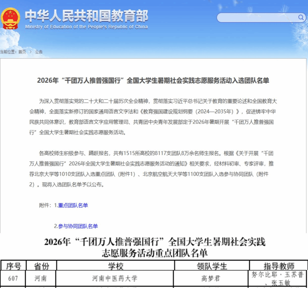Click the 省份 column header
The image size is (308, 288).
click(x=41, y=266)
